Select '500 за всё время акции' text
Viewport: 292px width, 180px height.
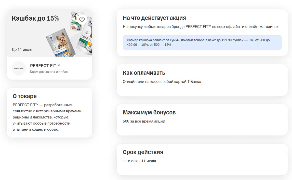coord(144,121)
